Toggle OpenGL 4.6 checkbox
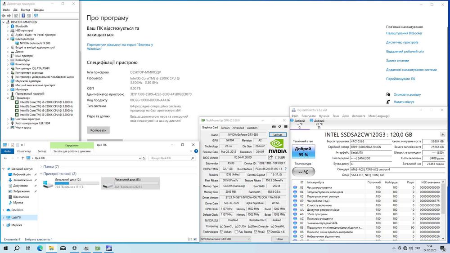Screen dimensions: 450x253 click(x=269, y=231)
